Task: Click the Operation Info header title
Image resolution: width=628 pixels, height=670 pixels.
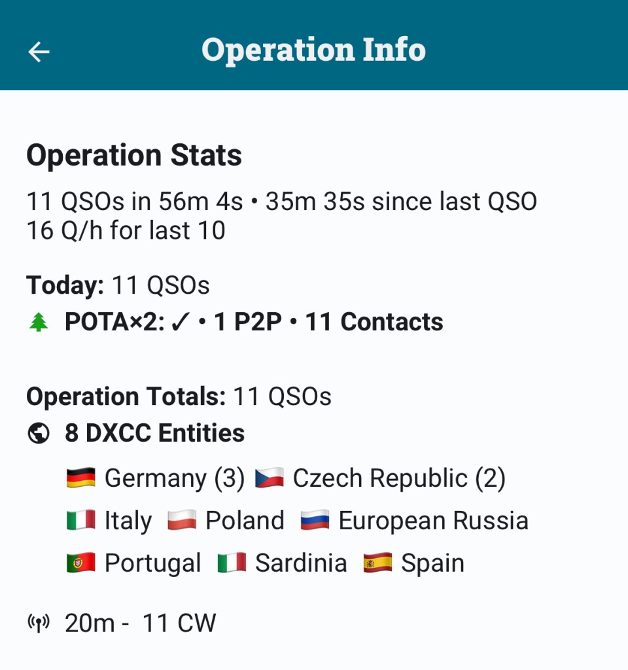Action: (313, 50)
